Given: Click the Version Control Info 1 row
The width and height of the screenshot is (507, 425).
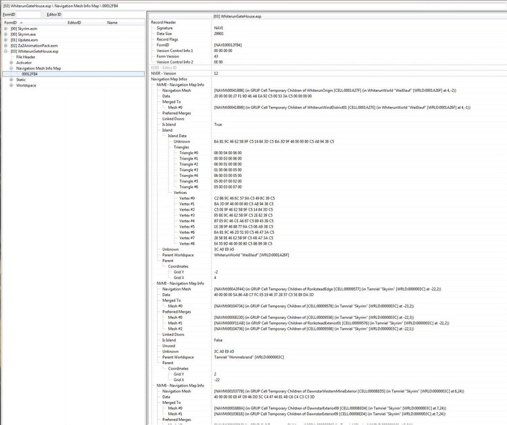Looking at the screenshot, I should tap(327, 51).
